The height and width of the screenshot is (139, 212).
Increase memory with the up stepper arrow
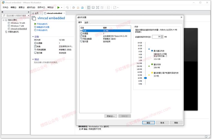pyautogui.click(x=162, y=36)
